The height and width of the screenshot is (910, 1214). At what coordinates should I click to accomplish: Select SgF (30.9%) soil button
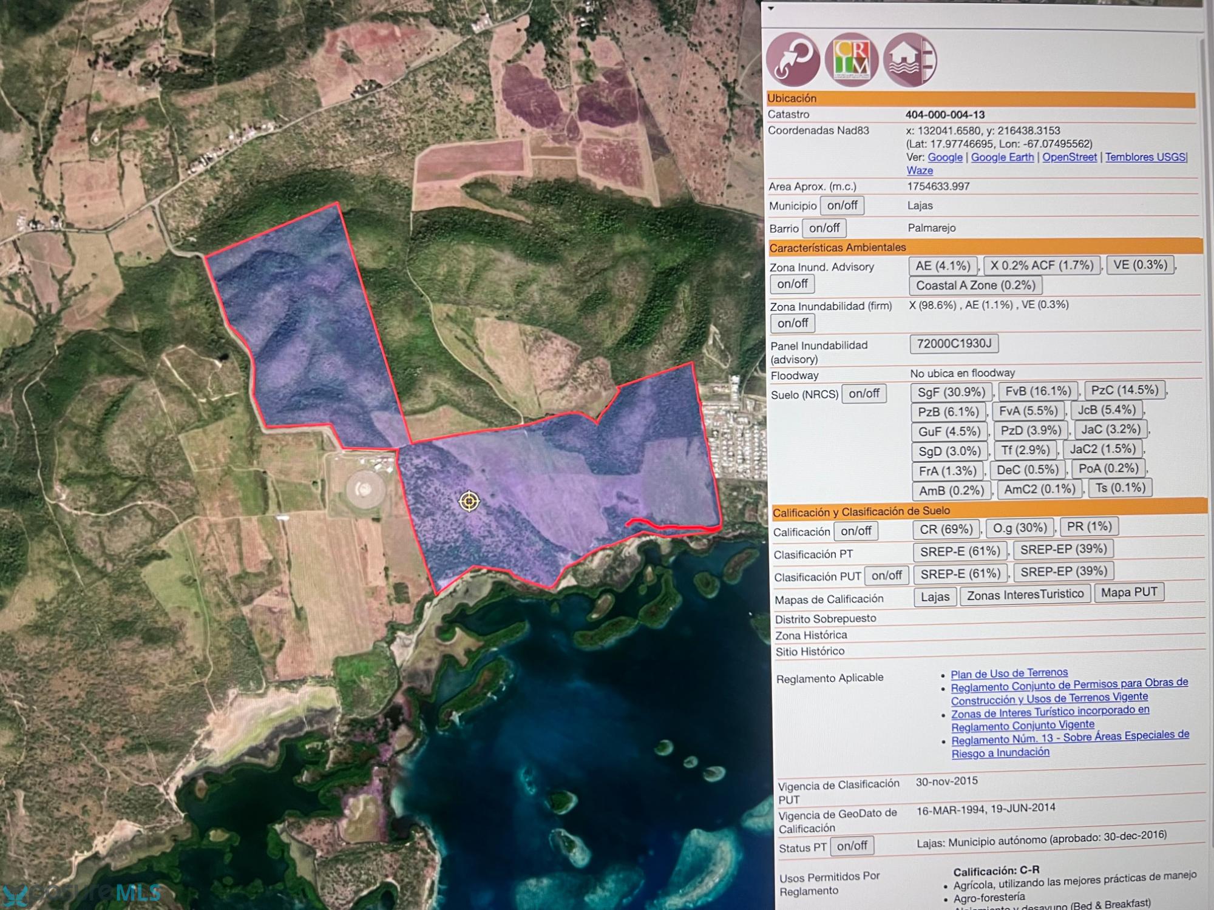[x=951, y=392]
